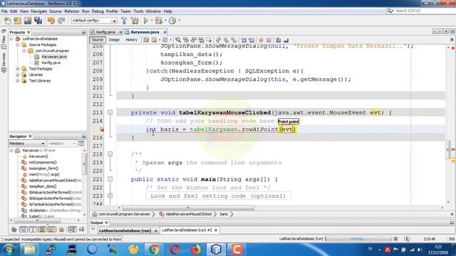Open the Files side tab
Image resolution: width=456 pixels, height=256 pixels.
(4, 42)
